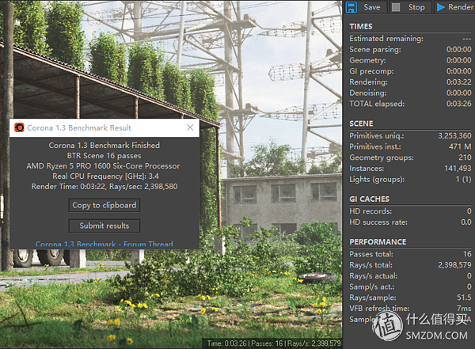Screen dimensions: 475x349
Task: Select the GI precomp time row
Action: tap(410, 71)
